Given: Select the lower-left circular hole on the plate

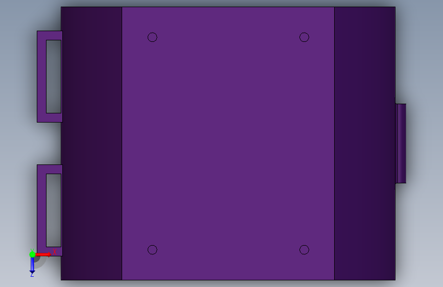Looking at the screenshot, I should tap(152, 250).
